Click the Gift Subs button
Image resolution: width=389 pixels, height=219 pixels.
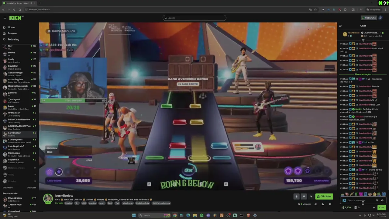[324, 196]
